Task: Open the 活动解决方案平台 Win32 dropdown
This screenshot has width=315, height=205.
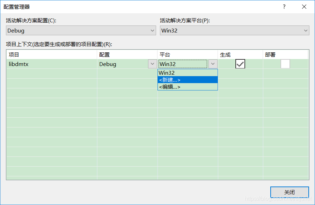Action: [x=235, y=31]
